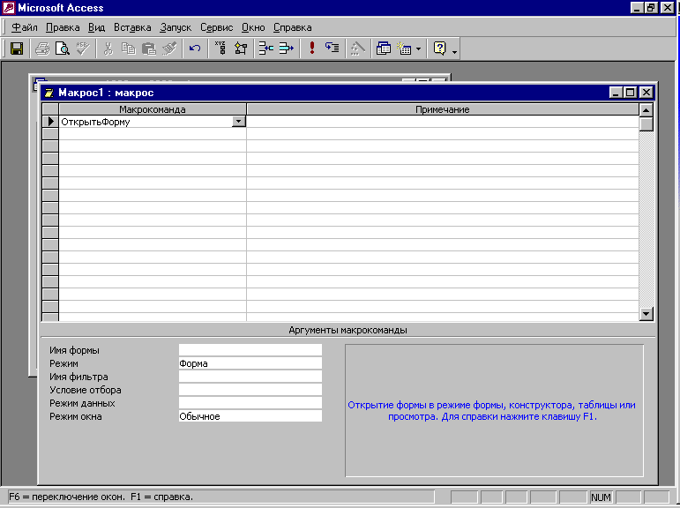Image resolution: width=680 pixels, height=508 pixels.
Task: Click the comment cell beside ОткрытьФорму
Action: pyautogui.click(x=443, y=122)
